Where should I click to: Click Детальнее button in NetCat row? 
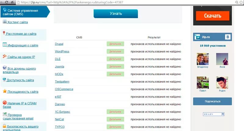coord(115,119)
